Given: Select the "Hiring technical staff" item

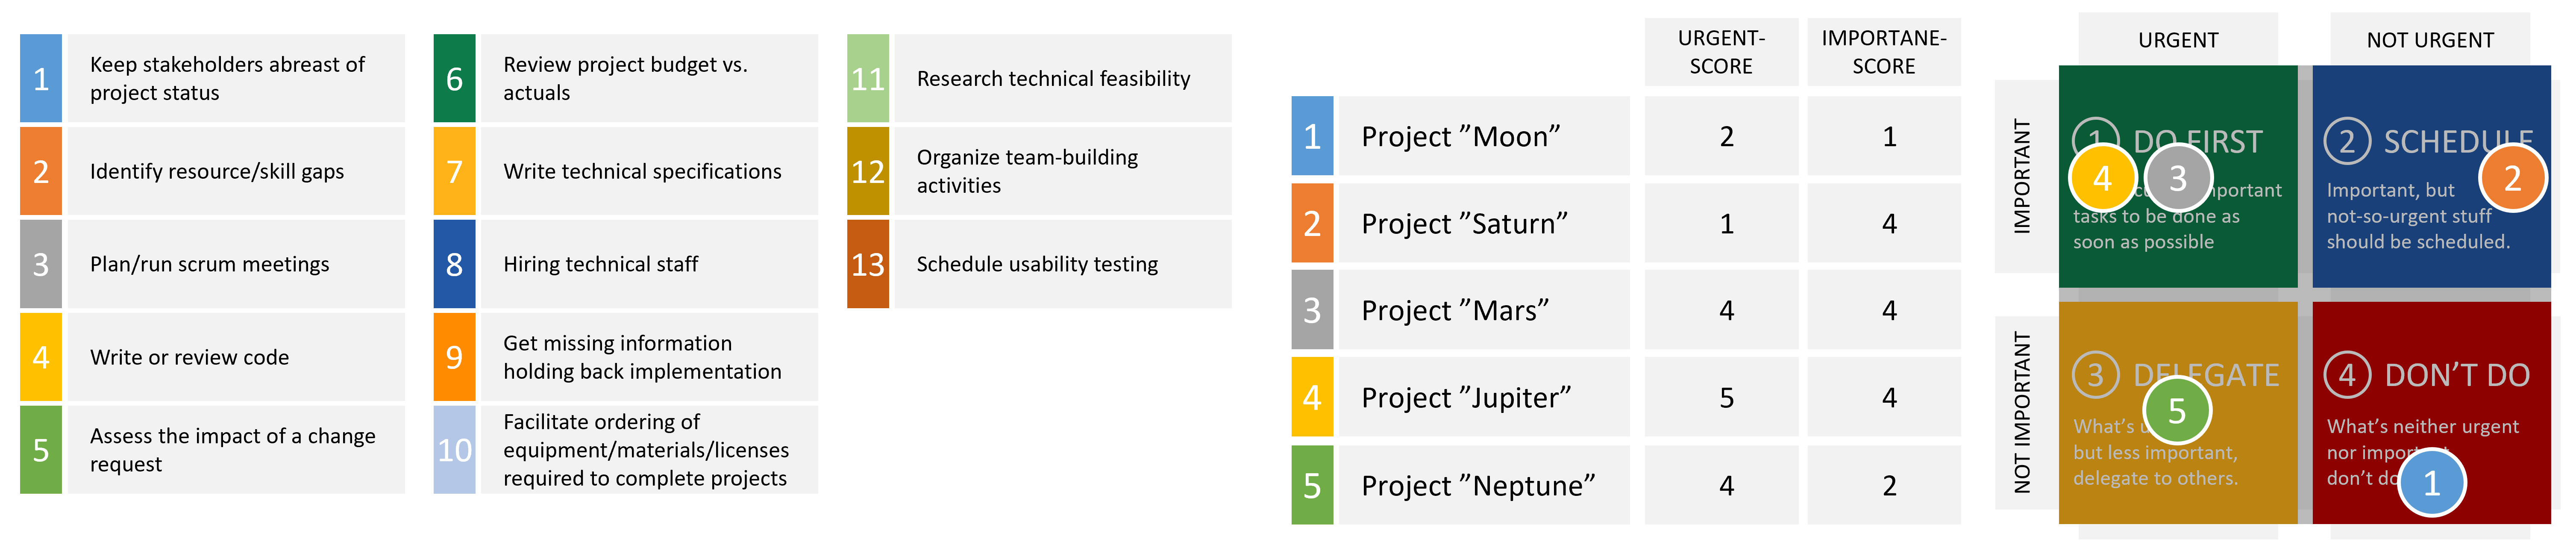Looking at the screenshot, I should [600, 264].
